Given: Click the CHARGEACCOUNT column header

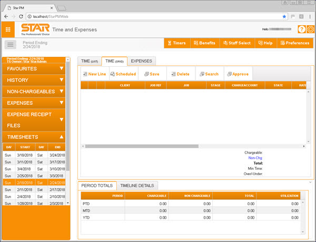Looking at the screenshot, I should point(245,85).
